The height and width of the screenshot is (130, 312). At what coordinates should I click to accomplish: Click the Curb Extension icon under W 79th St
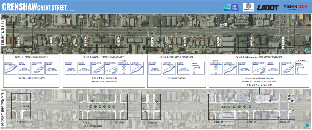(x=11, y=68)
